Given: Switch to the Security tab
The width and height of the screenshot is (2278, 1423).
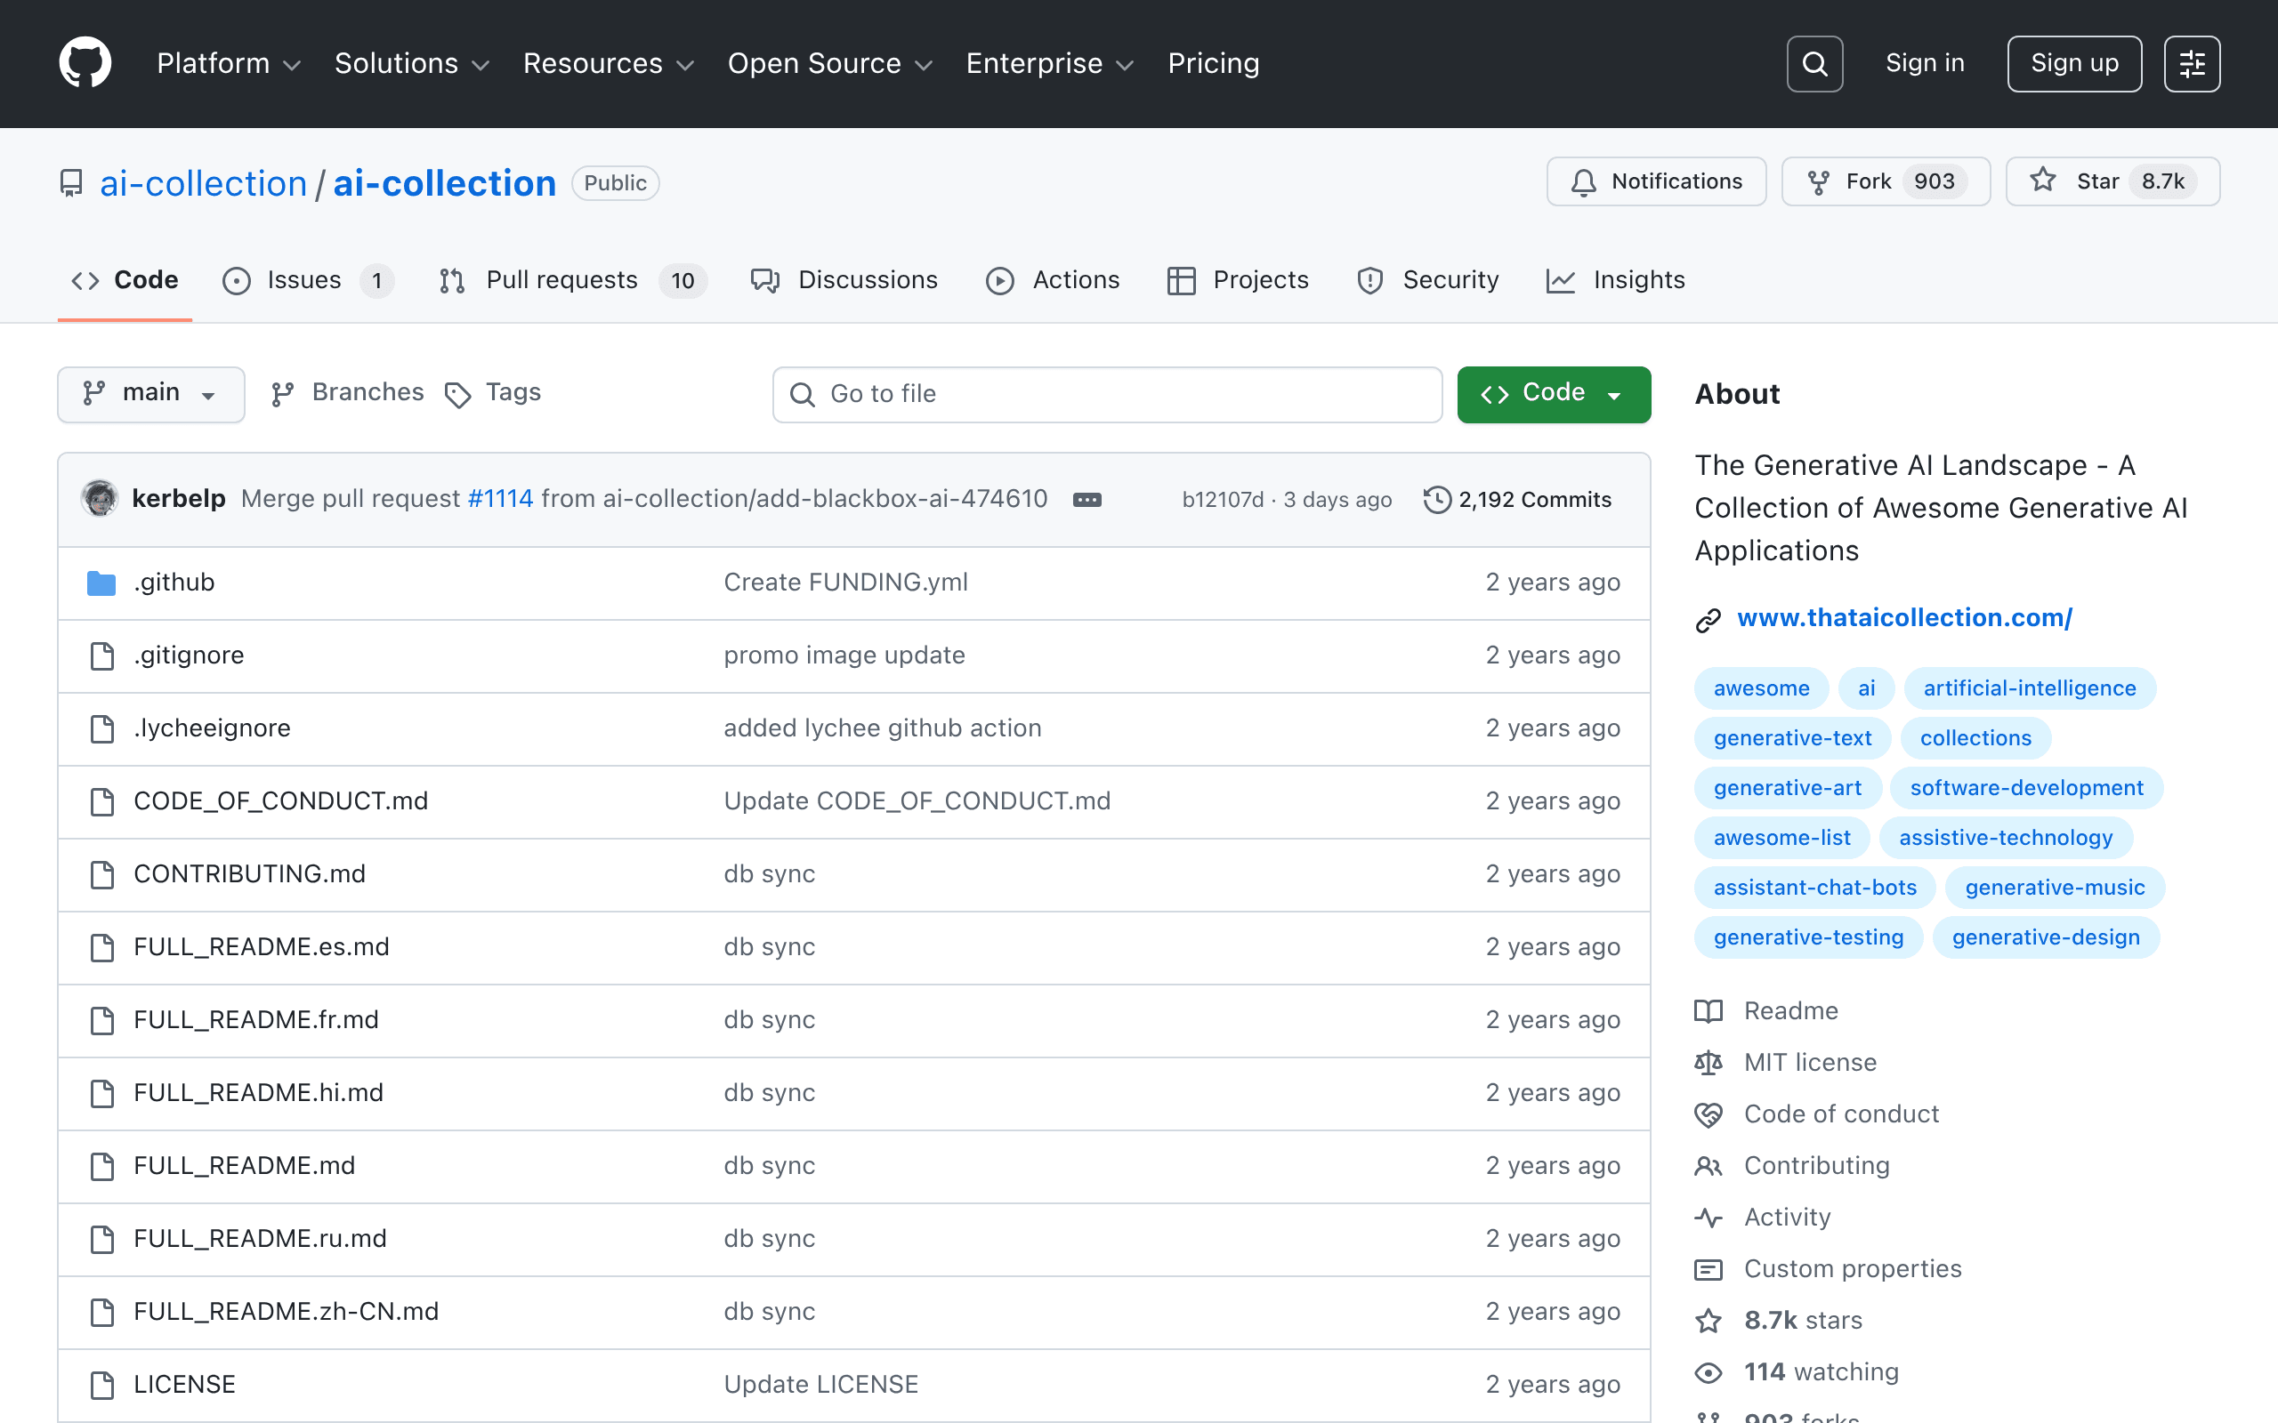Looking at the screenshot, I should tap(1428, 280).
